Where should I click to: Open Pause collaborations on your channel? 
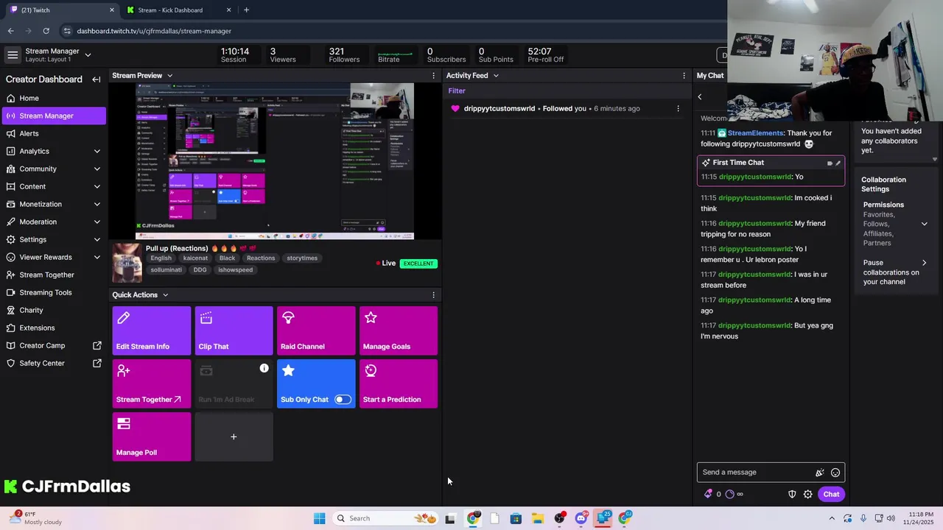(x=894, y=272)
